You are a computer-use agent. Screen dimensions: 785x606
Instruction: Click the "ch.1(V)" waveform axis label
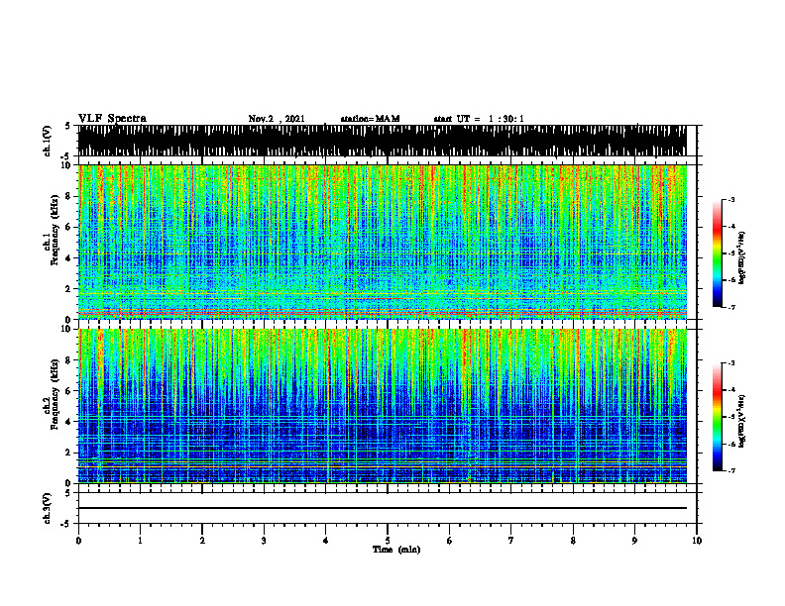47,141
